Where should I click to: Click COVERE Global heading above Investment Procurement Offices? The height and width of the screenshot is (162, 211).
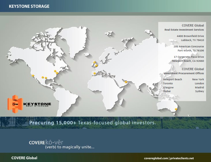point(193,69)
